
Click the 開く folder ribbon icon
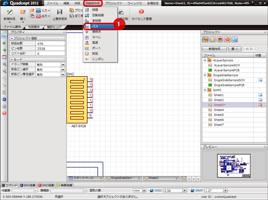click(23, 12)
